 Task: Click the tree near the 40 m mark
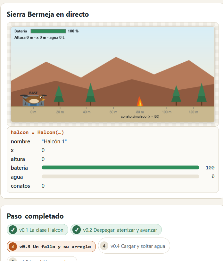90,94
